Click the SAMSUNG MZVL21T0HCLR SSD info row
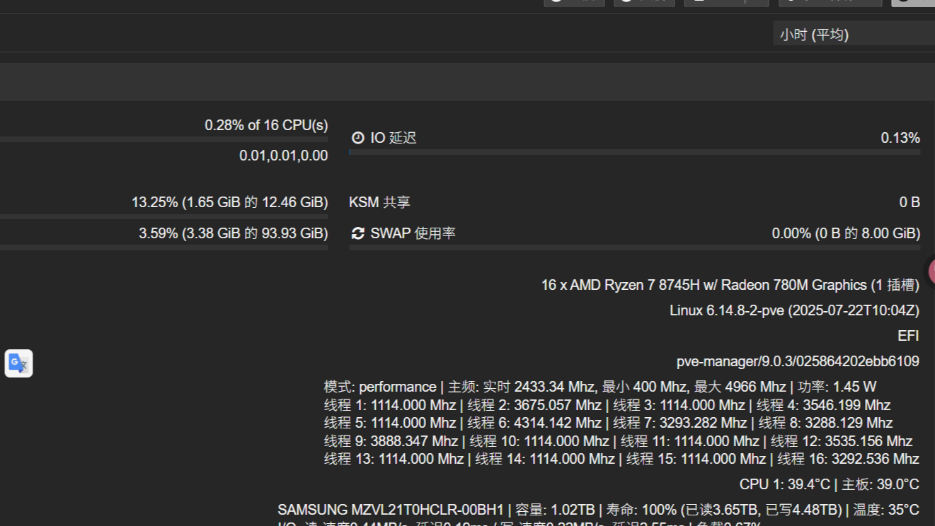The height and width of the screenshot is (526, 935). [598, 508]
